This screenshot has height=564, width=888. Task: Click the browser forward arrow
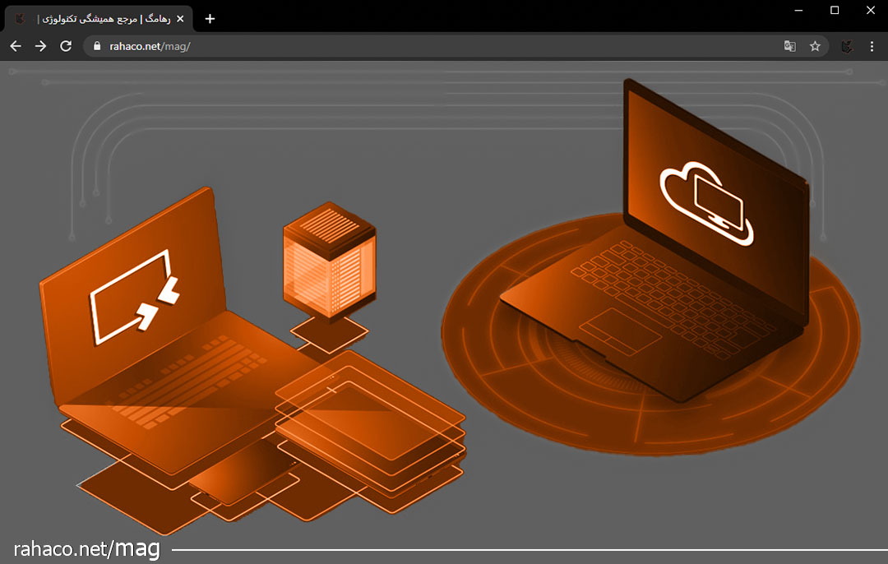click(40, 46)
